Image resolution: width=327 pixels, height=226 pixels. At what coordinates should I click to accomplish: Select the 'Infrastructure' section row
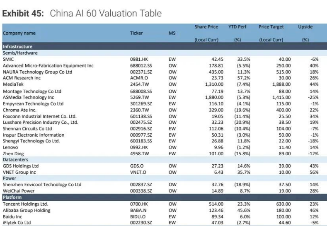(x=165, y=46)
